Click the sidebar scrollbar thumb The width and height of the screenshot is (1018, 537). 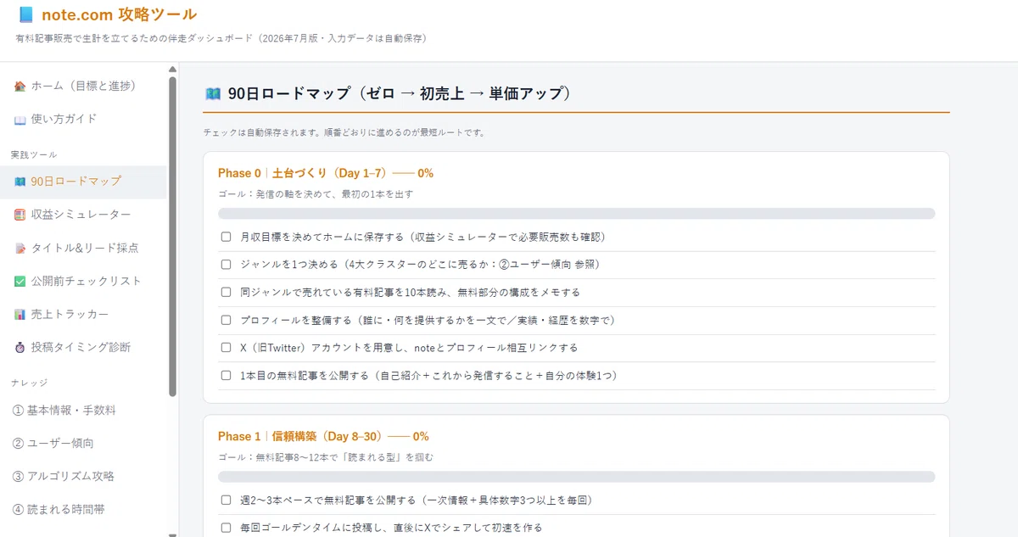pos(173,237)
